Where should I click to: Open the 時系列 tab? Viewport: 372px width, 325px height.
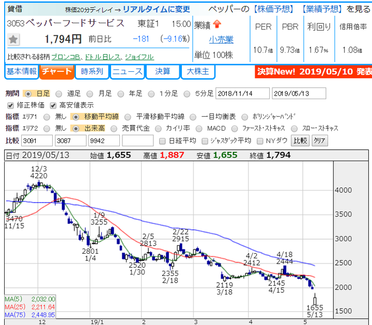coord(92,71)
